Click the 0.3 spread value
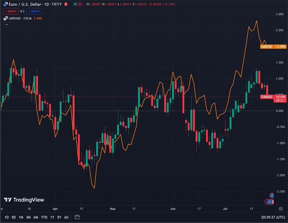 click(x=22, y=11)
